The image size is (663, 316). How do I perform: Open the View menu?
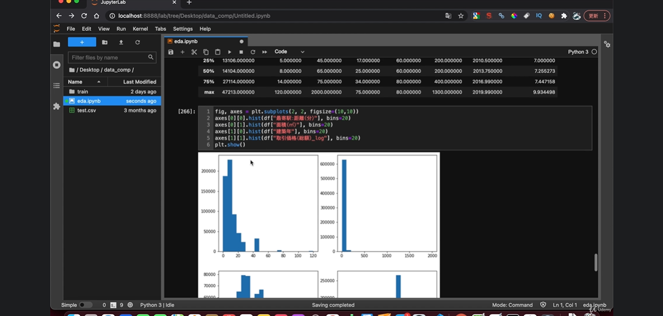104,29
